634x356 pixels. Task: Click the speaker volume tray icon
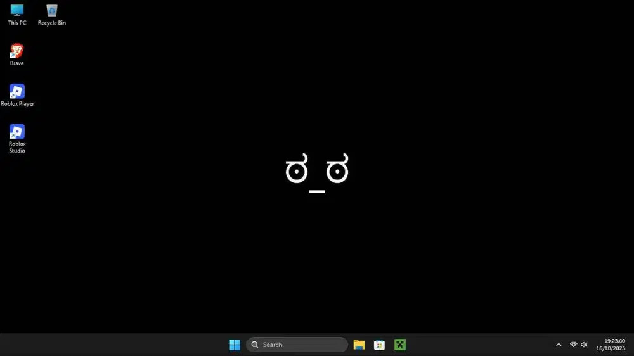pos(584,345)
